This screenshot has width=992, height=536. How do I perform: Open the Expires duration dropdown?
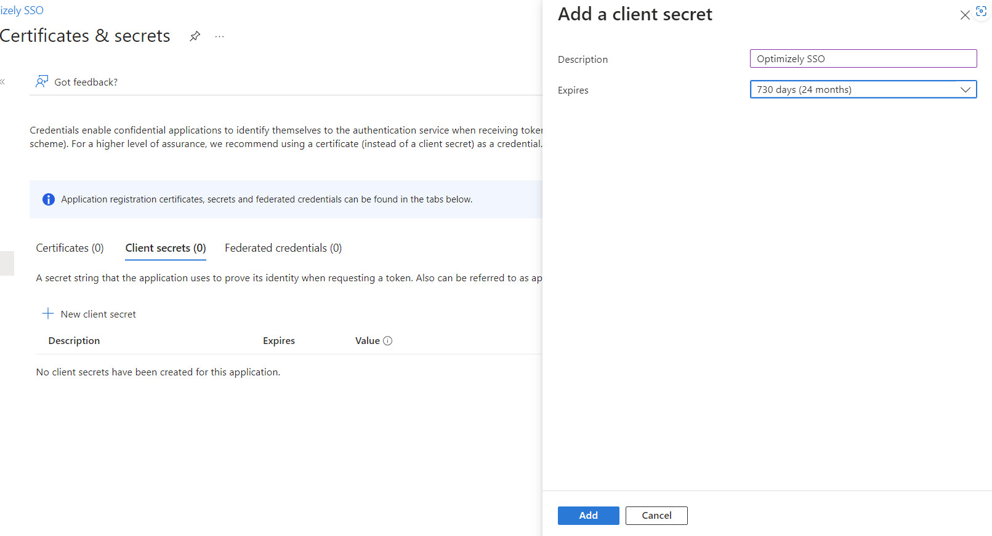point(863,90)
